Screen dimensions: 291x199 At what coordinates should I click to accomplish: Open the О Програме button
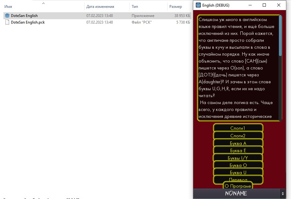(238, 186)
